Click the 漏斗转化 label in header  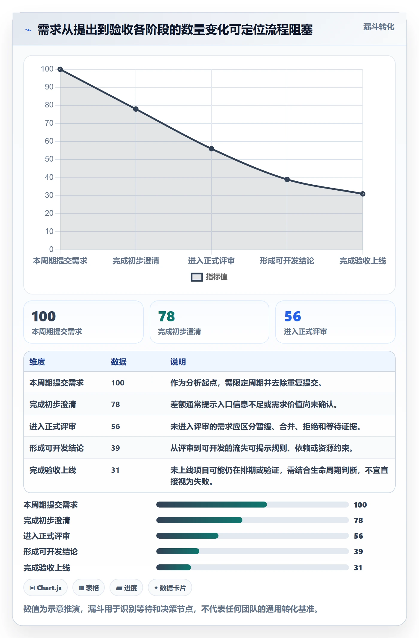379,27
